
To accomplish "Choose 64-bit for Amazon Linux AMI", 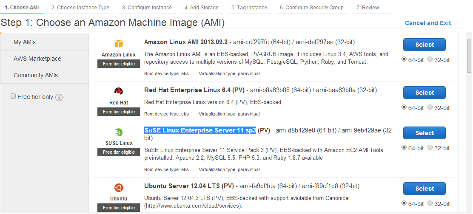I will pyautogui.click(x=404, y=59).
